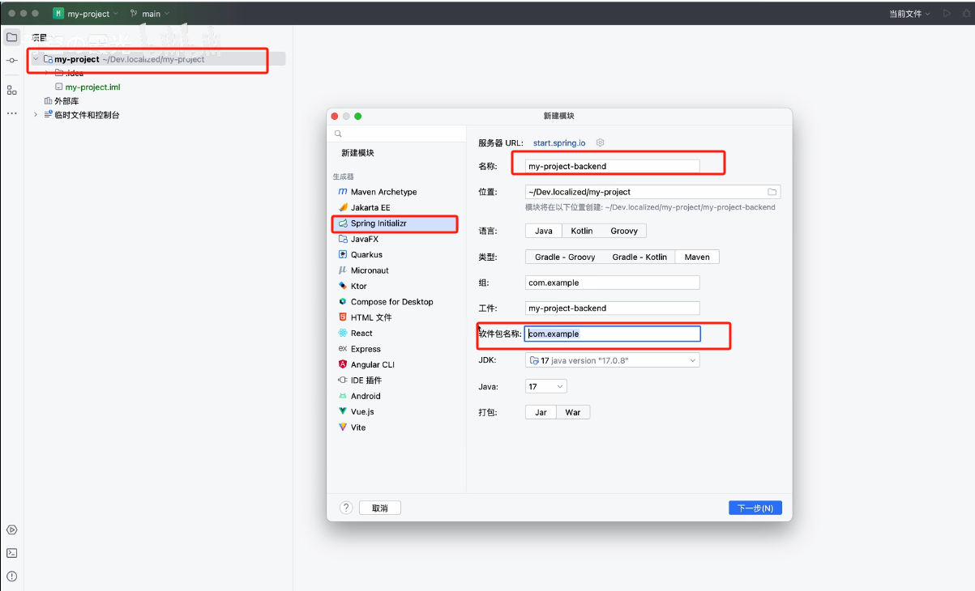Open the Project tool window folder icon
The width and height of the screenshot is (975, 591).
(11, 37)
